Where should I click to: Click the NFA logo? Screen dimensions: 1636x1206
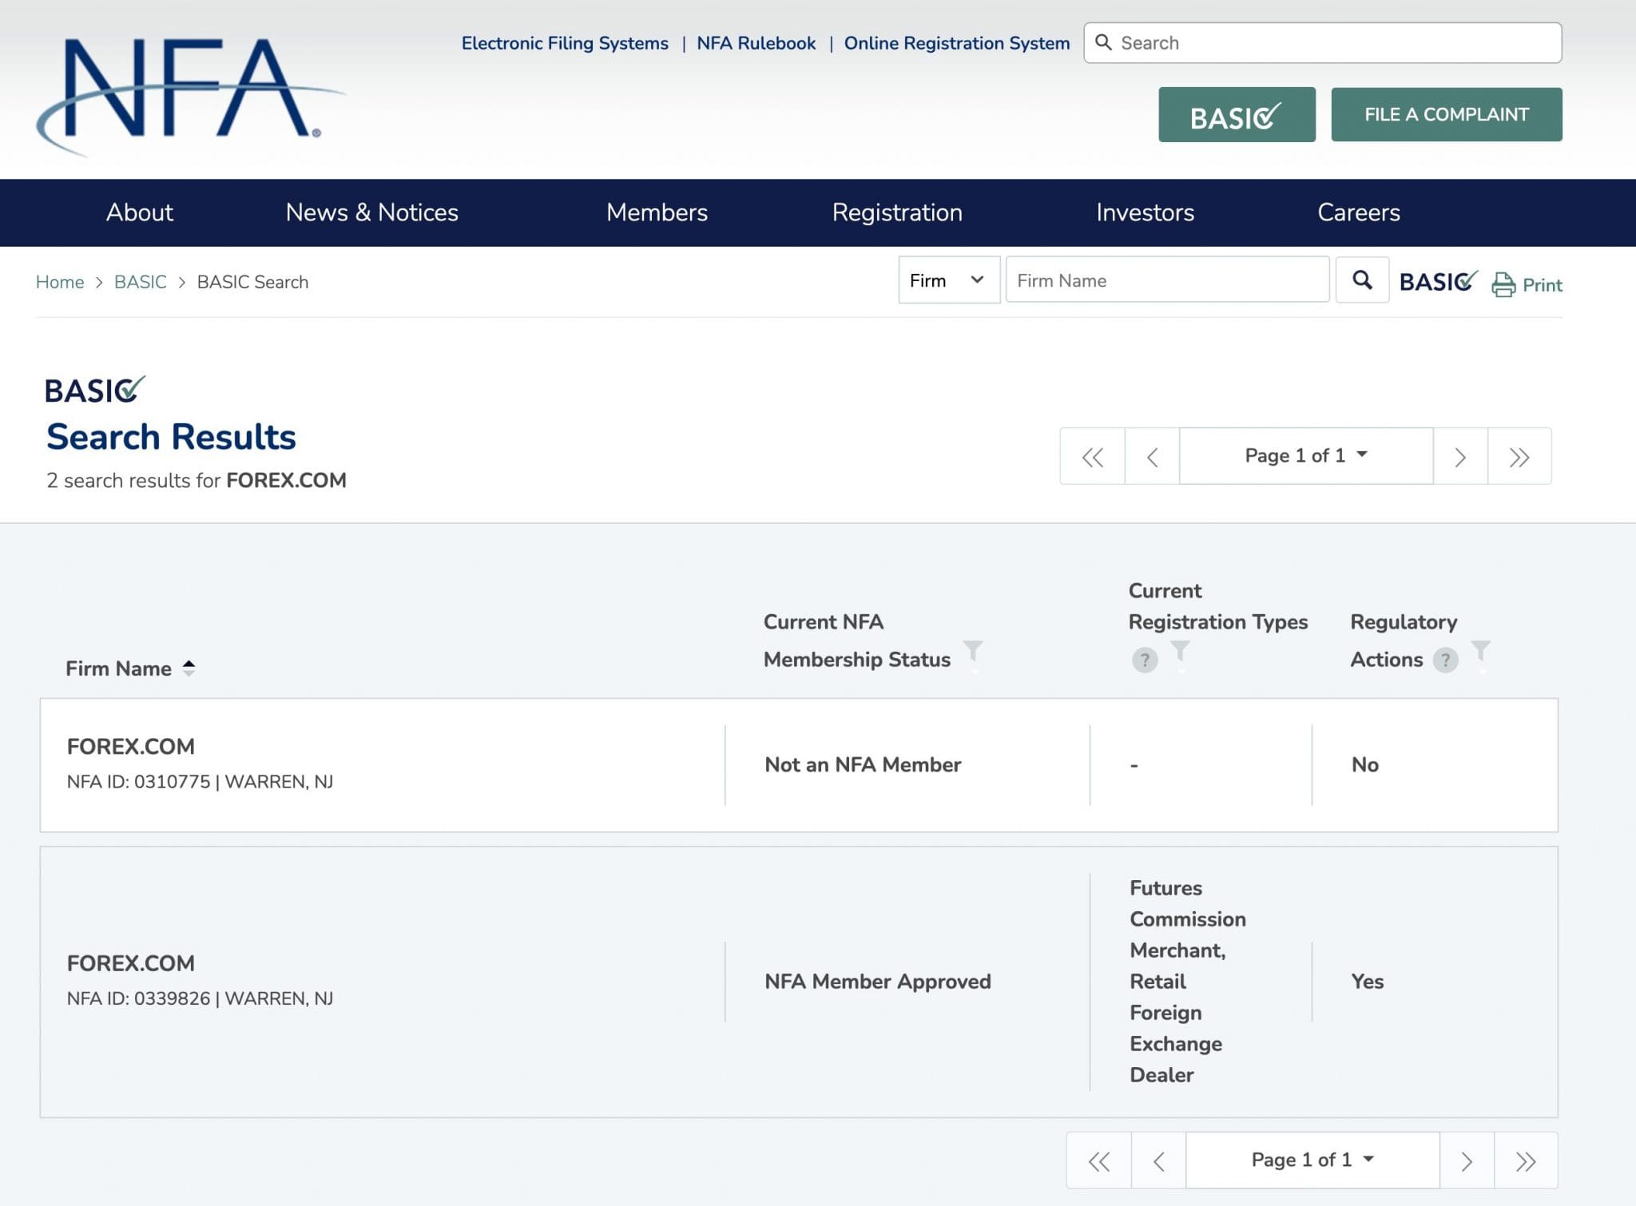pos(190,96)
